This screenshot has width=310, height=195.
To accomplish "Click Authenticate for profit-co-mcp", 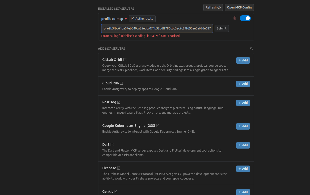I will point(142,19).
